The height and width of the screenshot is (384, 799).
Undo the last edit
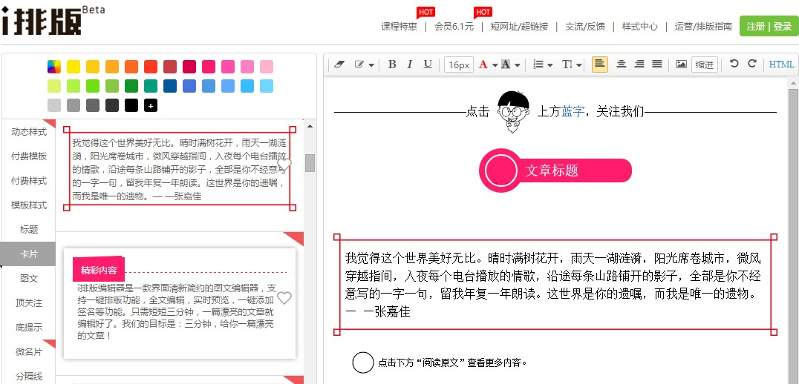point(734,64)
